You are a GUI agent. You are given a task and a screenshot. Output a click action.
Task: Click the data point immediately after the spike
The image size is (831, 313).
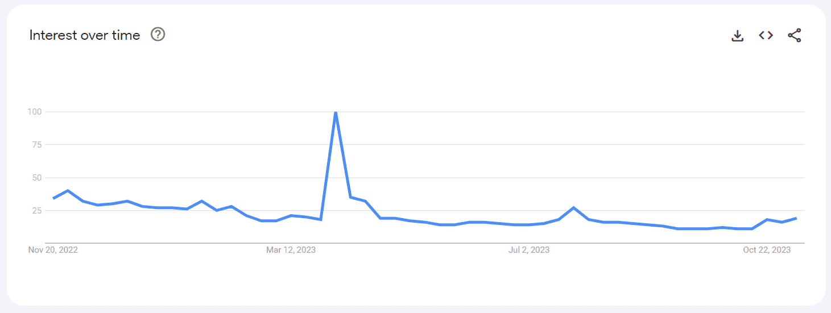pyautogui.click(x=350, y=197)
